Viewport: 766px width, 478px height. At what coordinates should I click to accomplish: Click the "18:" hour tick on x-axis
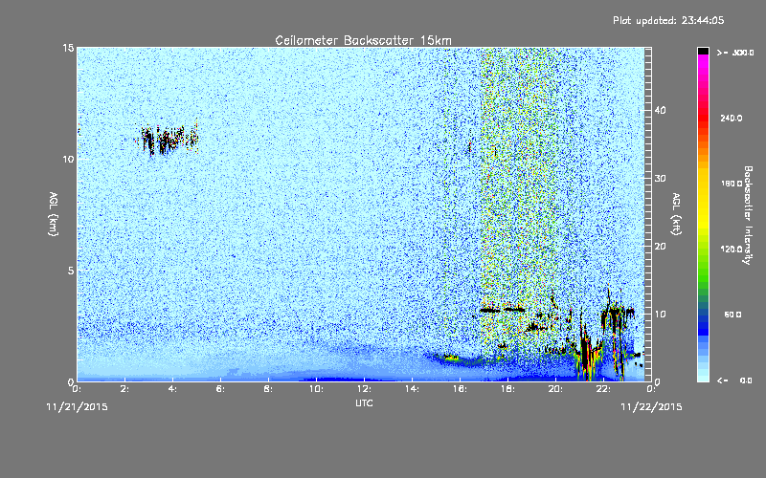(508, 389)
